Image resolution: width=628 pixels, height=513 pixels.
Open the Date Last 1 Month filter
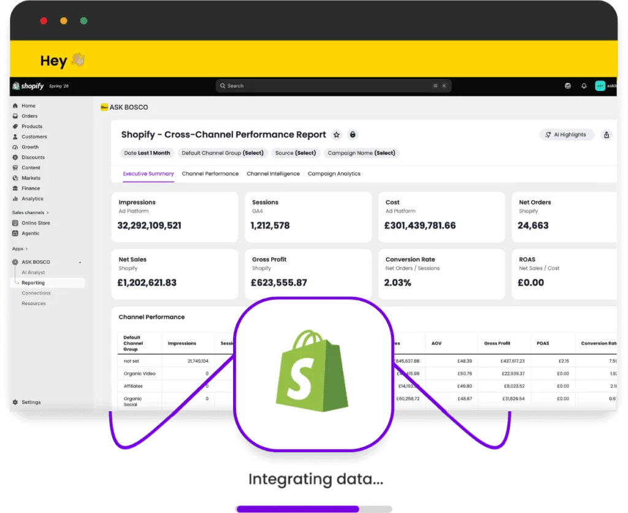coord(147,153)
